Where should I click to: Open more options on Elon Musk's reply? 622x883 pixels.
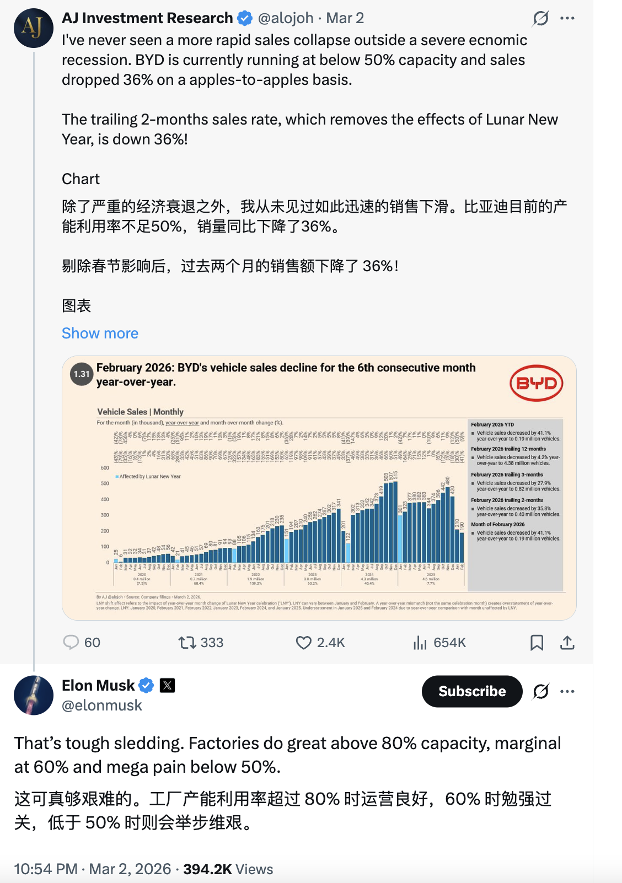567,691
